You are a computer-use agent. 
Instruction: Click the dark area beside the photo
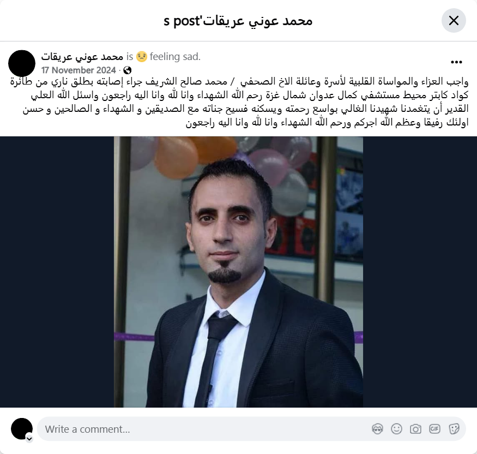(x=57, y=272)
